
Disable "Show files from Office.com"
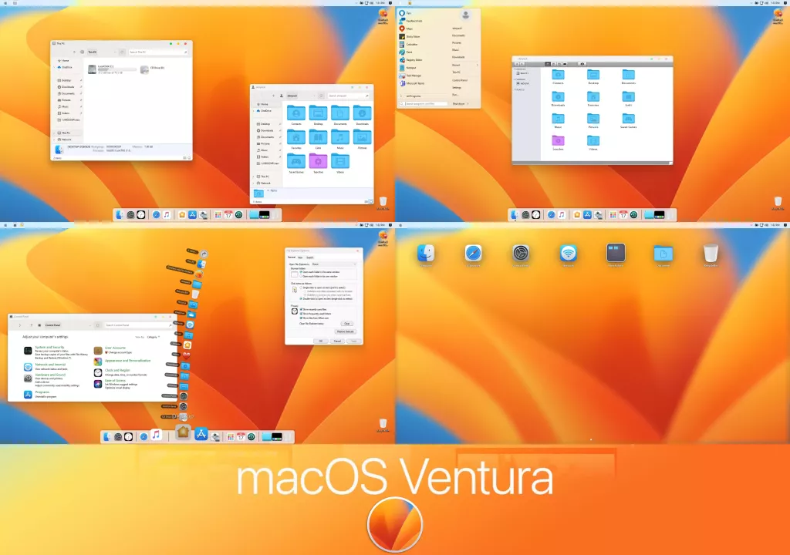301,318
